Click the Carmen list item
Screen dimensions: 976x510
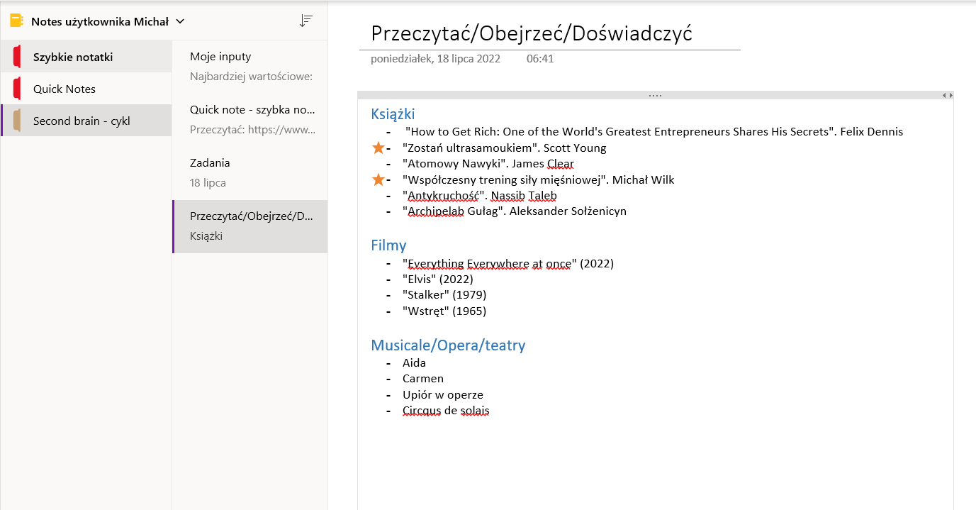pyautogui.click(x=422, y=379)
